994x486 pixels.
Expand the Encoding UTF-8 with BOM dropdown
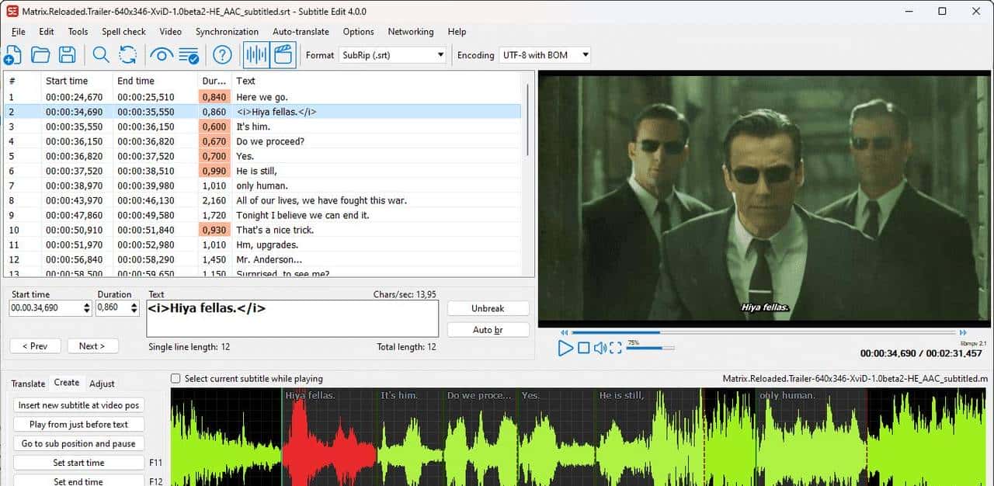point(544,55)
